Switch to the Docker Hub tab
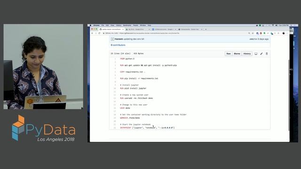This screenshot has height=169, width=301. (x=190, y=29)
